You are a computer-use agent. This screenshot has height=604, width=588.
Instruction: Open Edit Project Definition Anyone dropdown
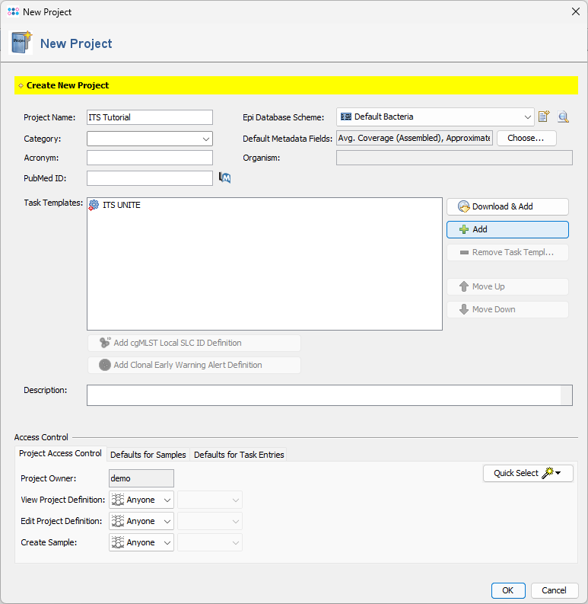(141, 521)
